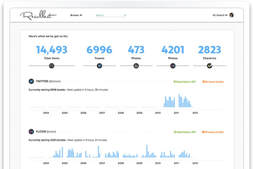Screen dimensions: 253x169
Task: Click 2011 label on the Twitter chart
Action: tap(176, 113)
